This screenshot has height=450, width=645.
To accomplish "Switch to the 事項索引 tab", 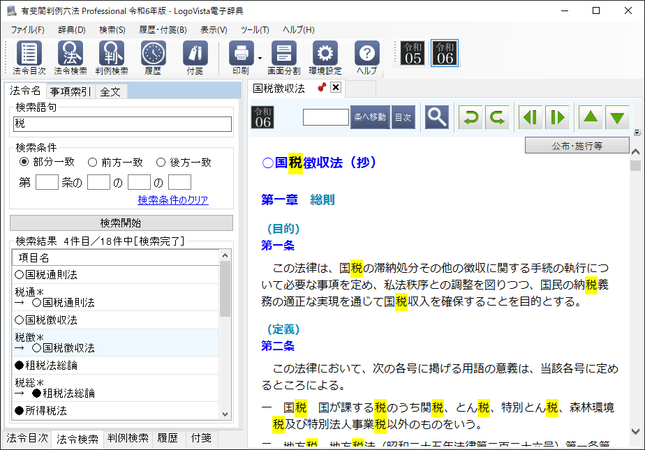I will click(x=70, y=91).
